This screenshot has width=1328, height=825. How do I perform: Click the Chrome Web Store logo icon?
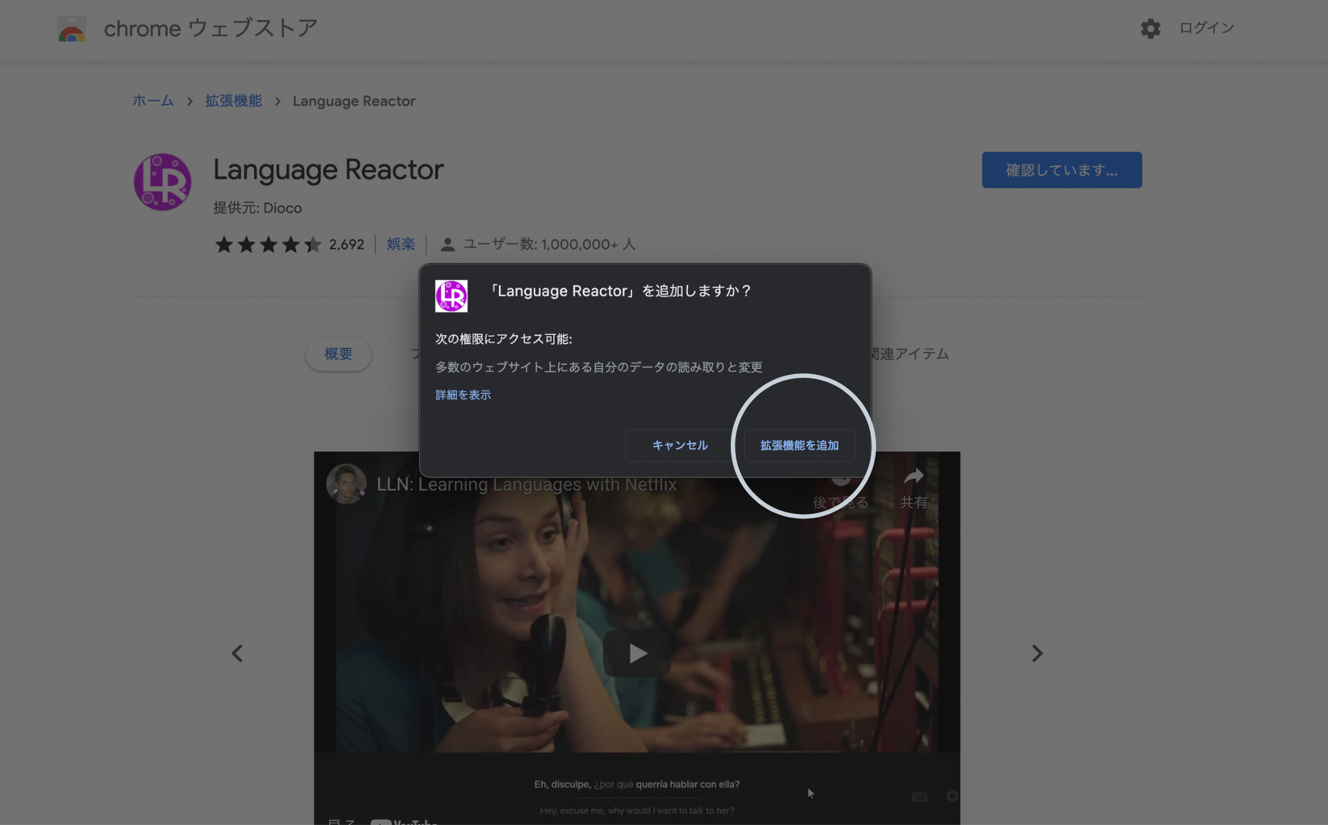(71, 29)
